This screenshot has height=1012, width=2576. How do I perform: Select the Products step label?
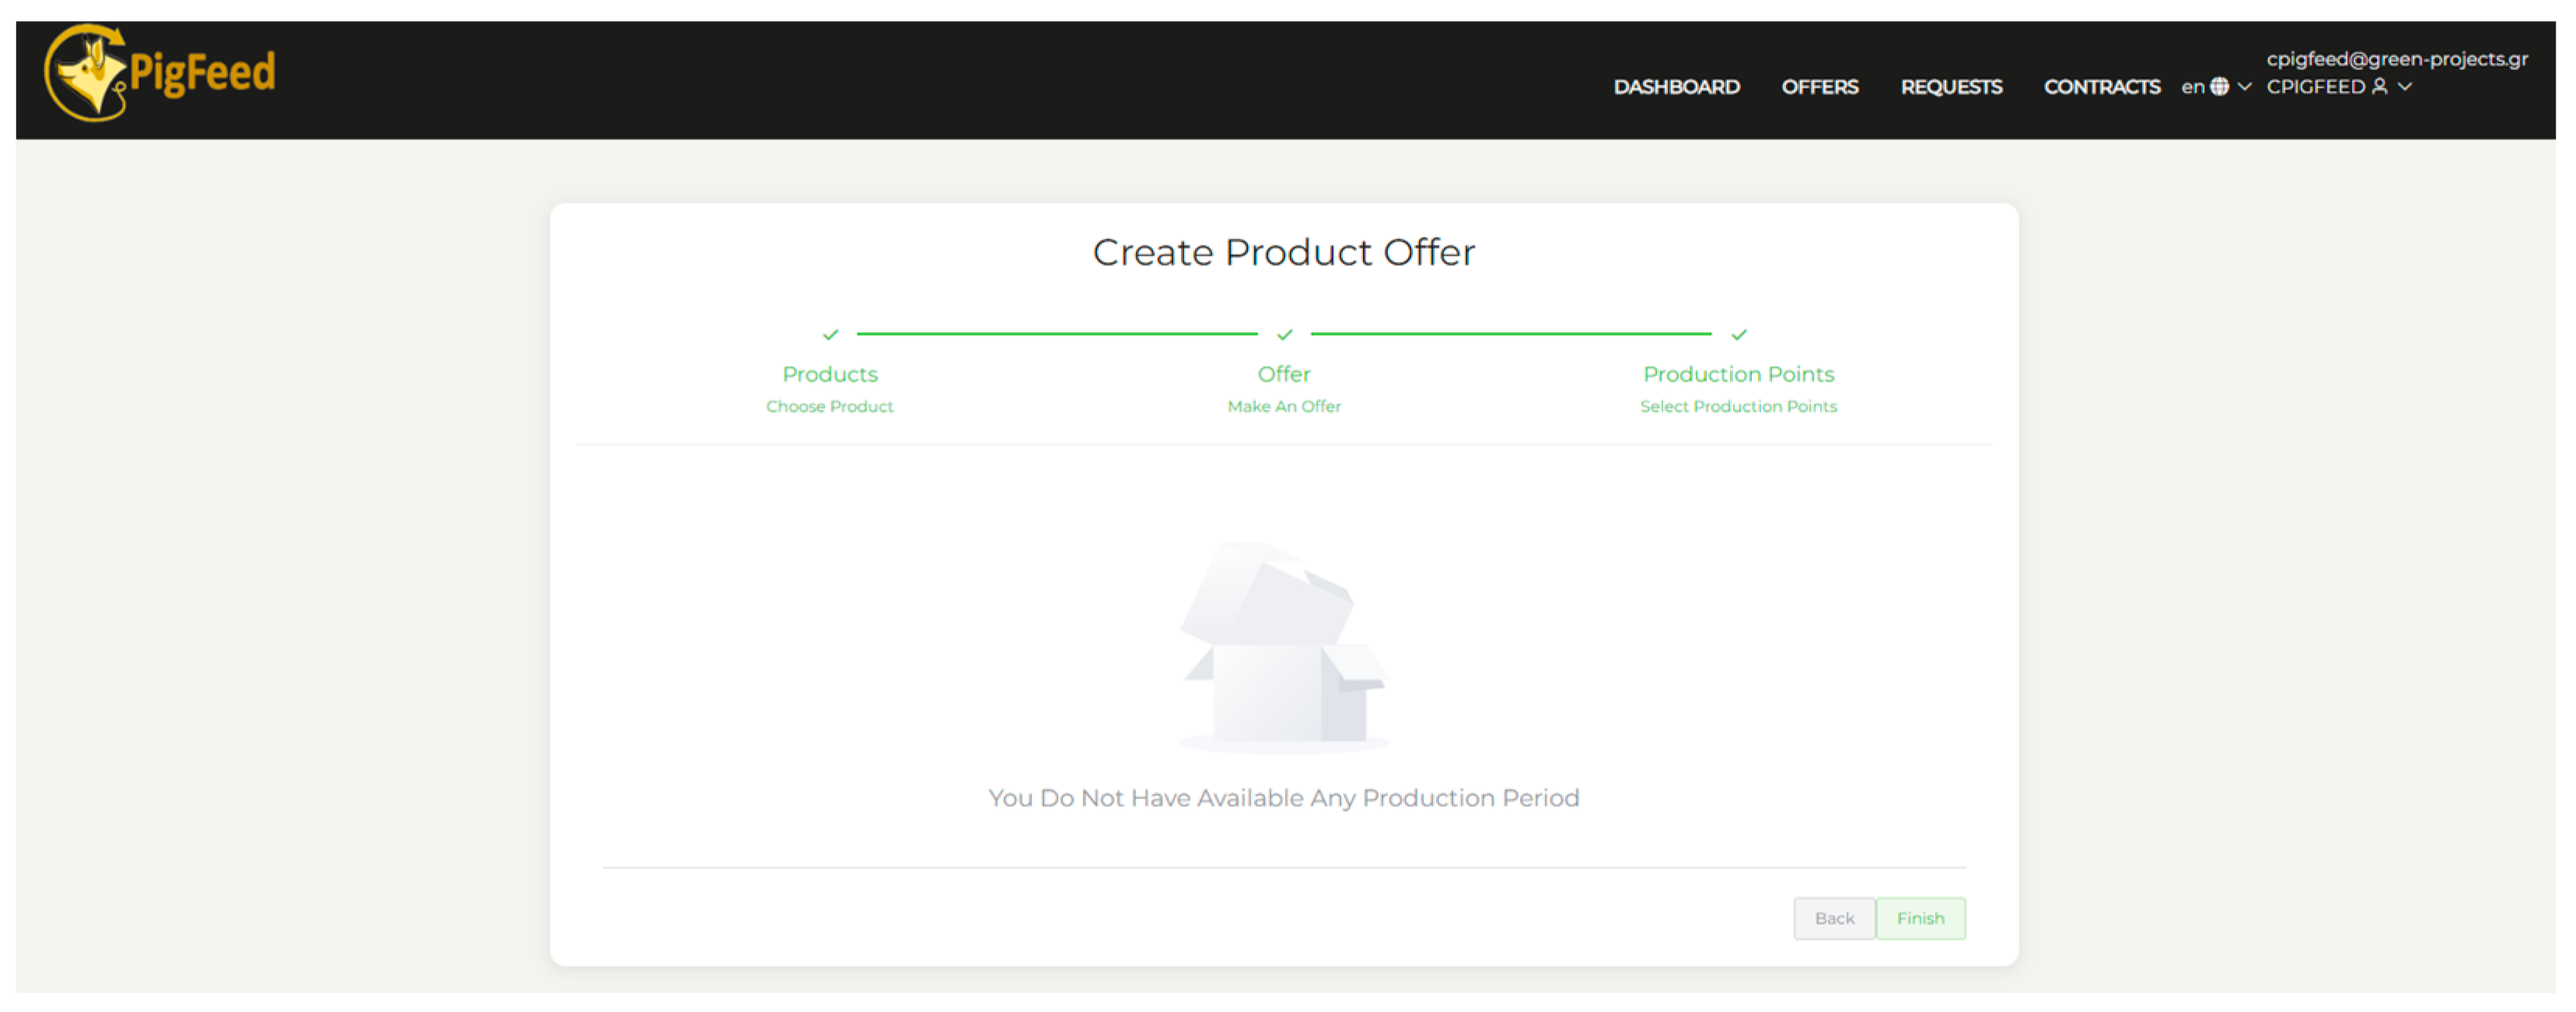(830, 374)
